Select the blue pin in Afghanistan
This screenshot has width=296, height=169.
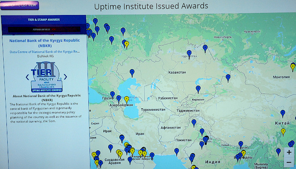[194, 122]
